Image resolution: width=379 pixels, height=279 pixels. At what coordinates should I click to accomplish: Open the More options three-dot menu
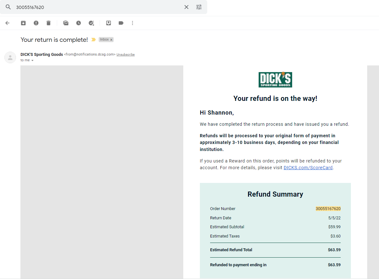pos(133,23)
